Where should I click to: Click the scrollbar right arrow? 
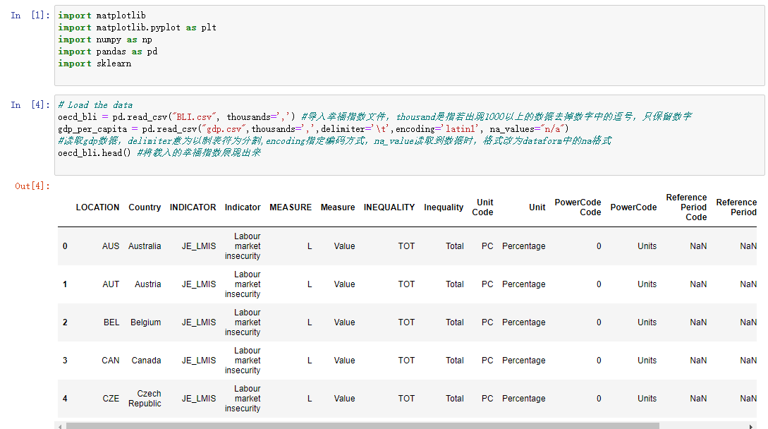(x=751, y=426)
